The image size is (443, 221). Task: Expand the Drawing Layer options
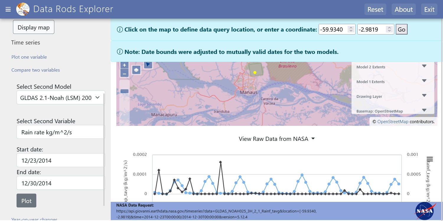tap(424, 96)
